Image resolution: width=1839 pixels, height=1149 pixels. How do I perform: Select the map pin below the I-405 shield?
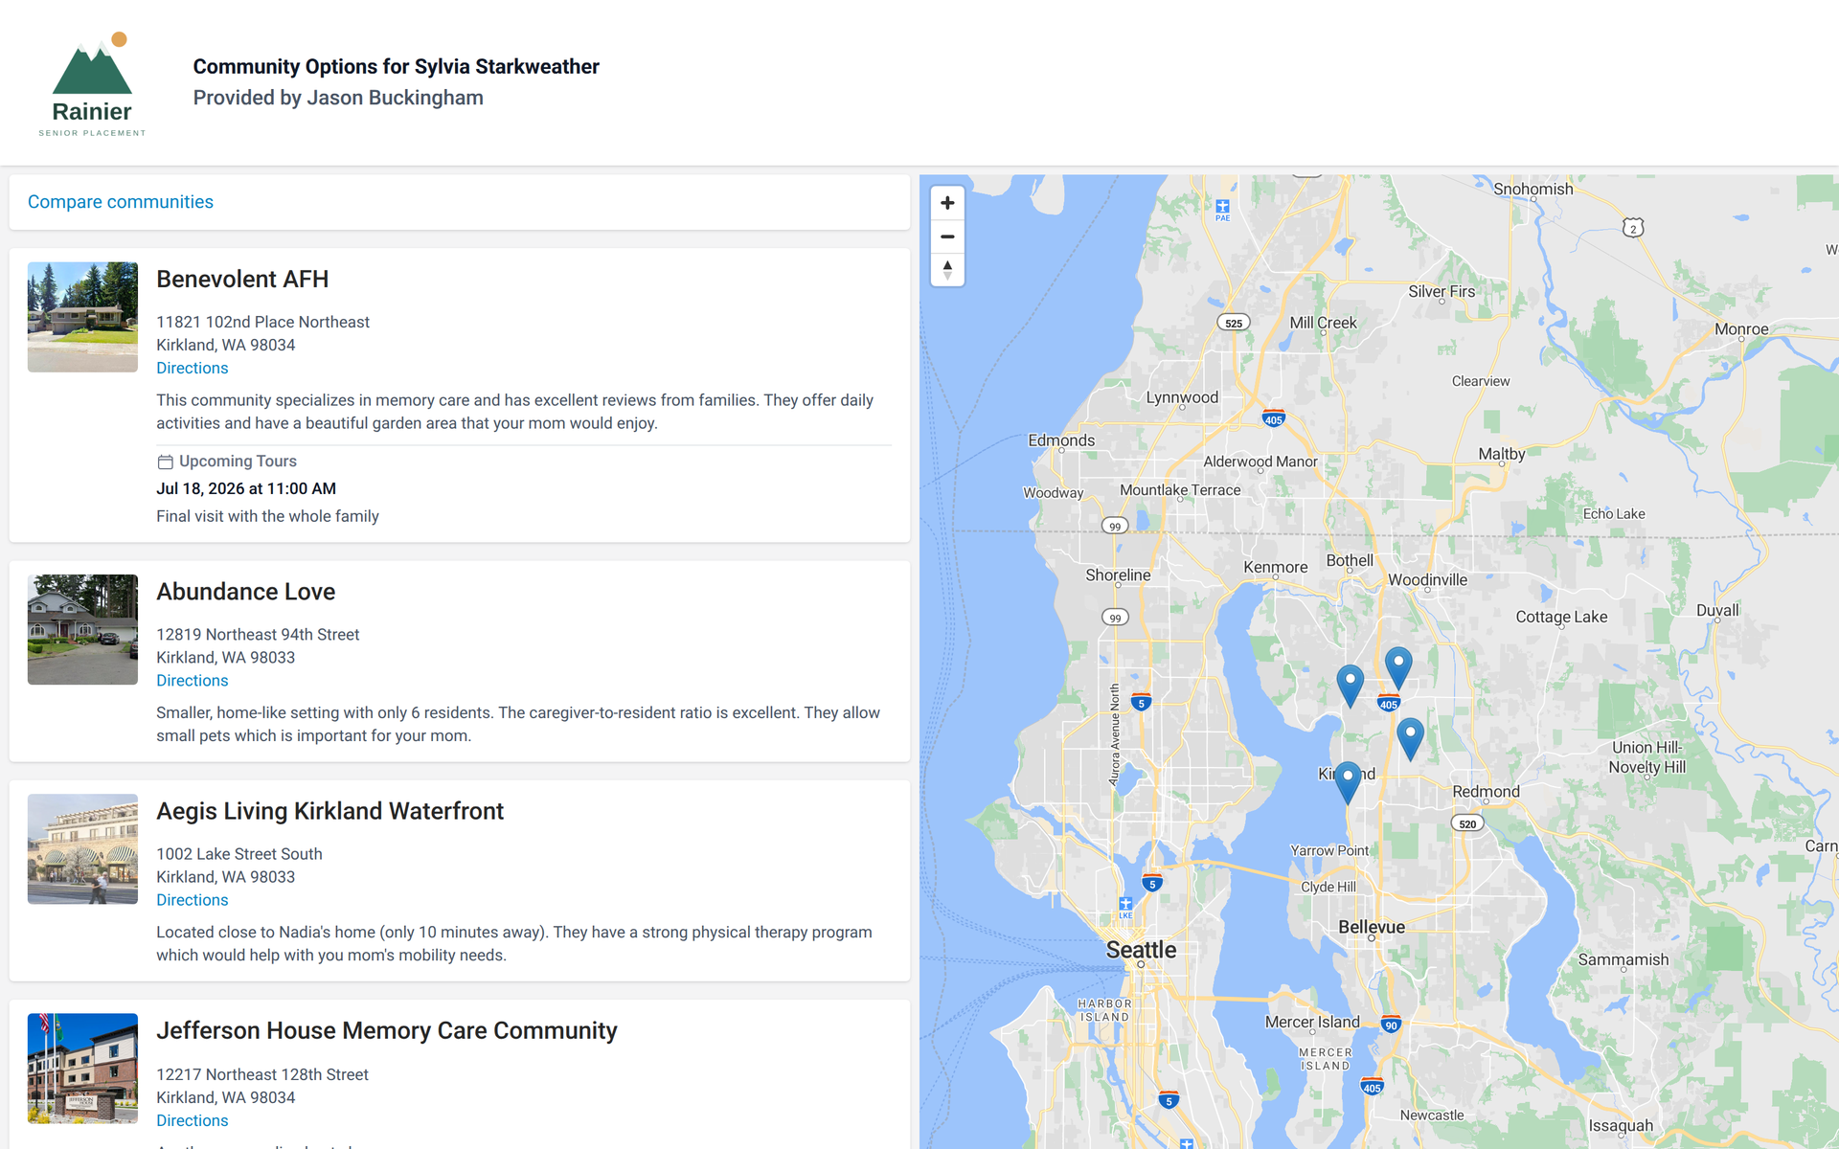pos(1410,739)
